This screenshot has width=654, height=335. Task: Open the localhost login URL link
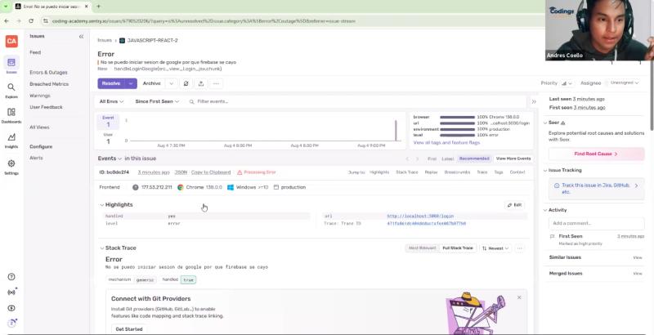(420, 217)
